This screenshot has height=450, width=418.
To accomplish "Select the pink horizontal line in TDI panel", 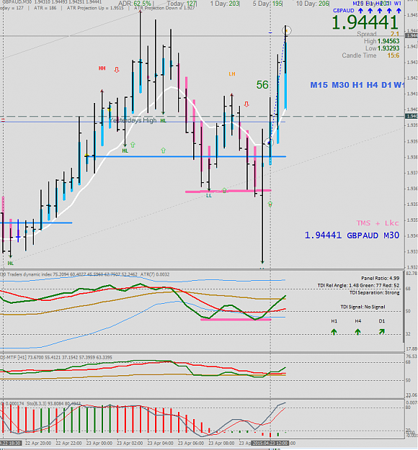I will pos(236,320).
